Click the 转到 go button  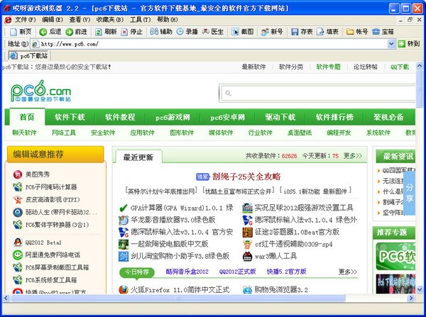coord(409,44)
